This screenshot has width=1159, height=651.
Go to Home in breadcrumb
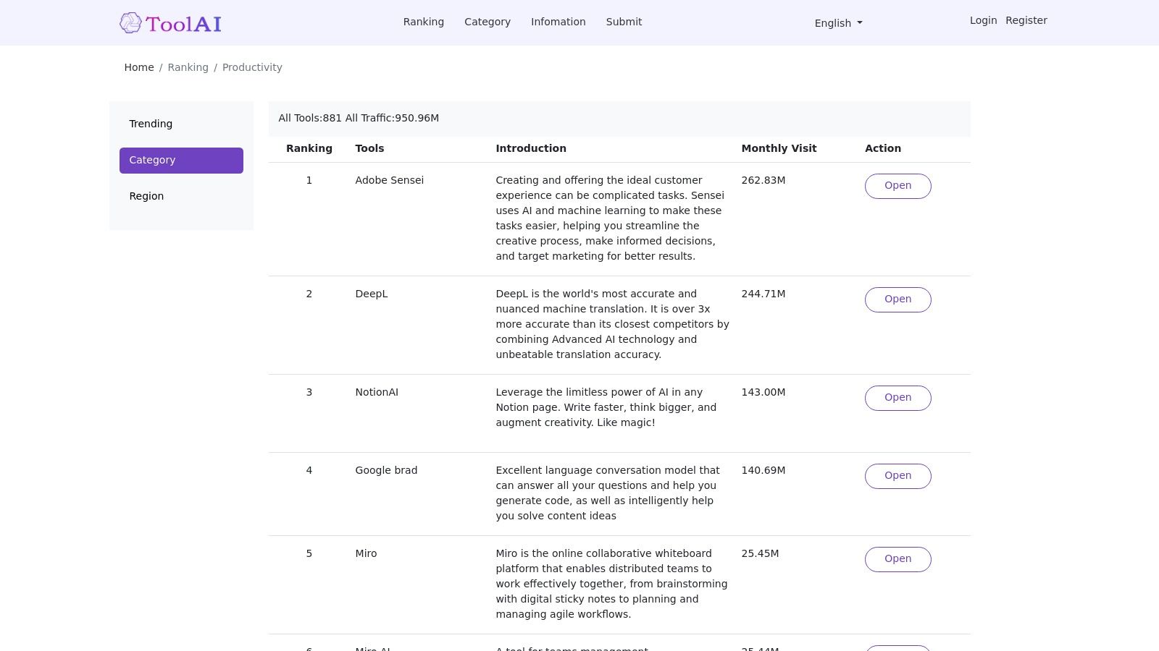(139, 67)
